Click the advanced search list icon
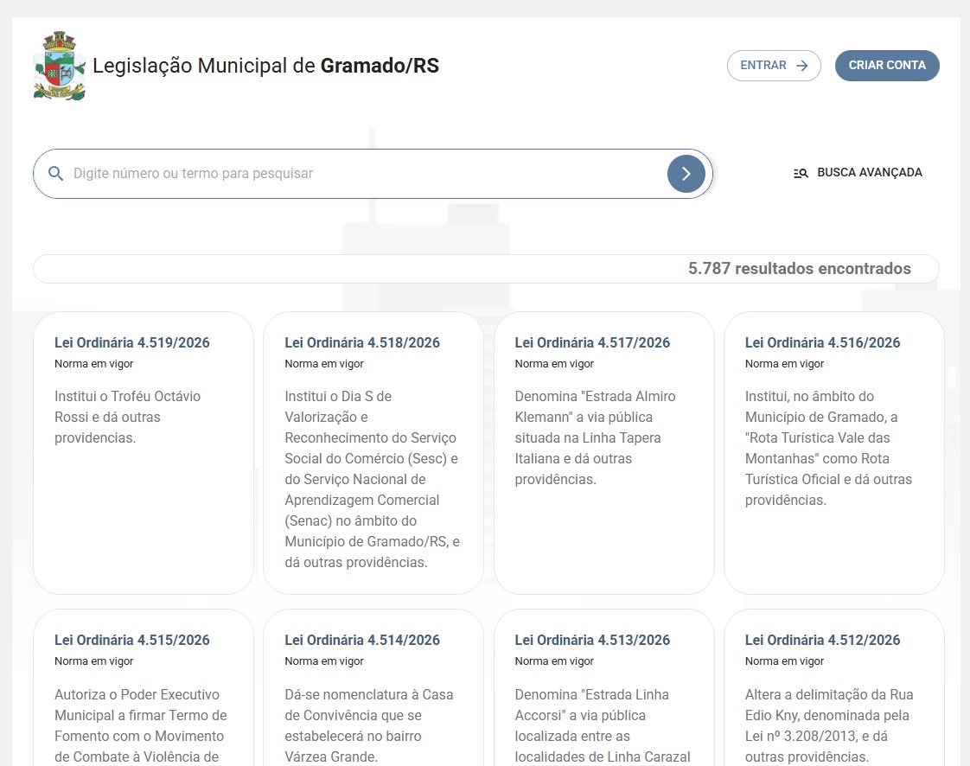970x766 pixels. [801, 173]
